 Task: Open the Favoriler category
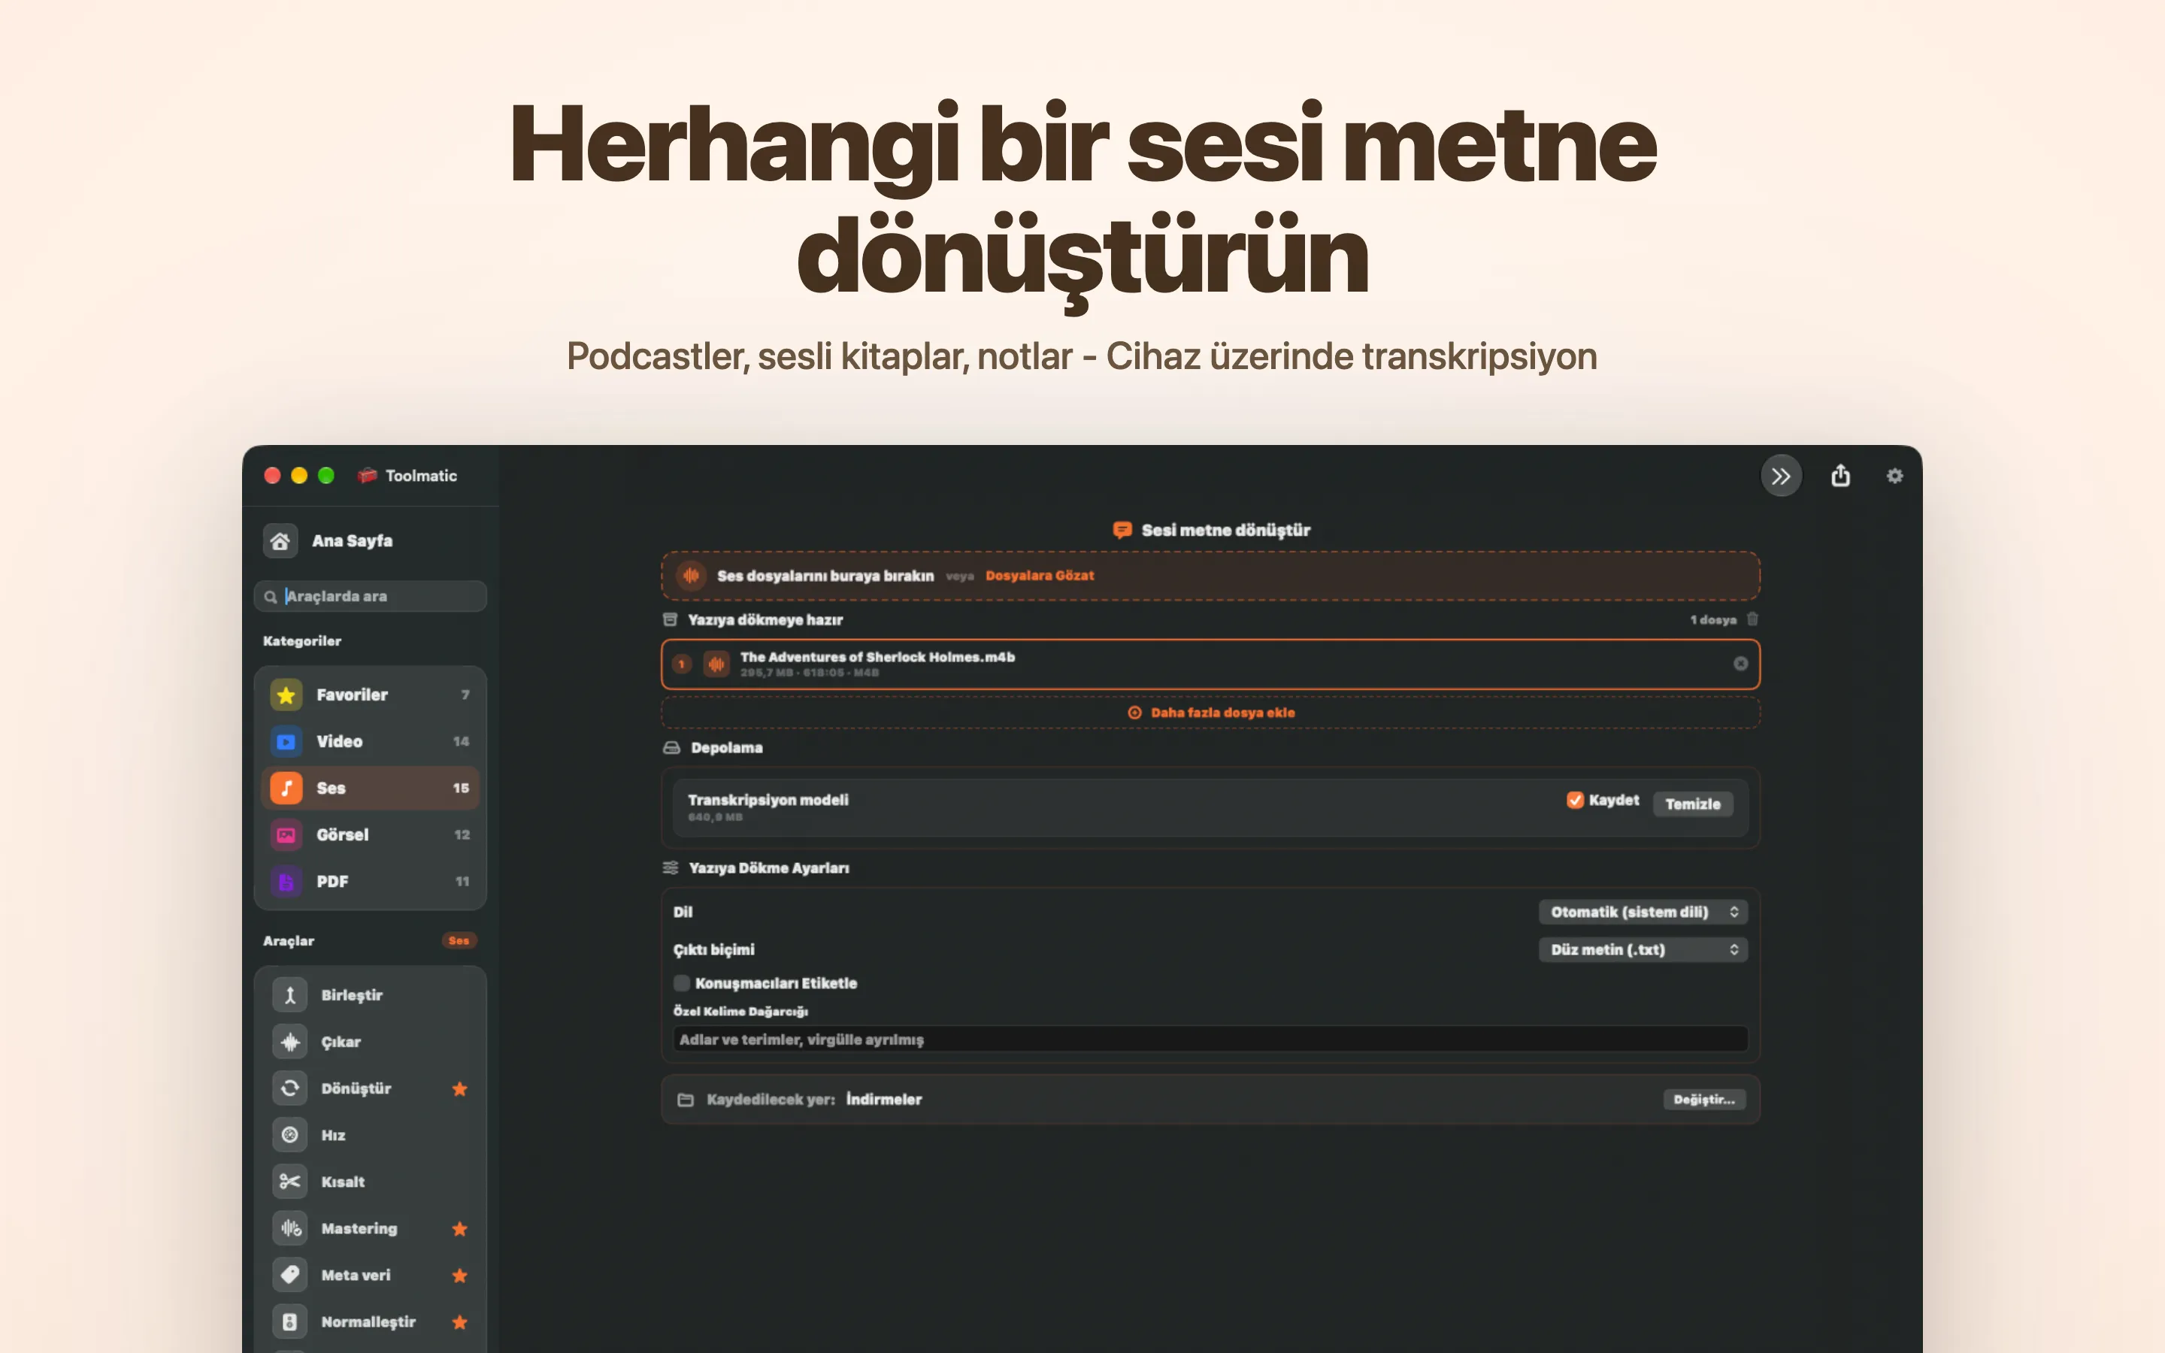pos(371,695)
